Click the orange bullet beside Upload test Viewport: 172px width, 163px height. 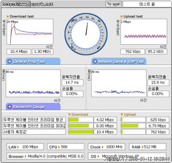[x=121, y=16]
